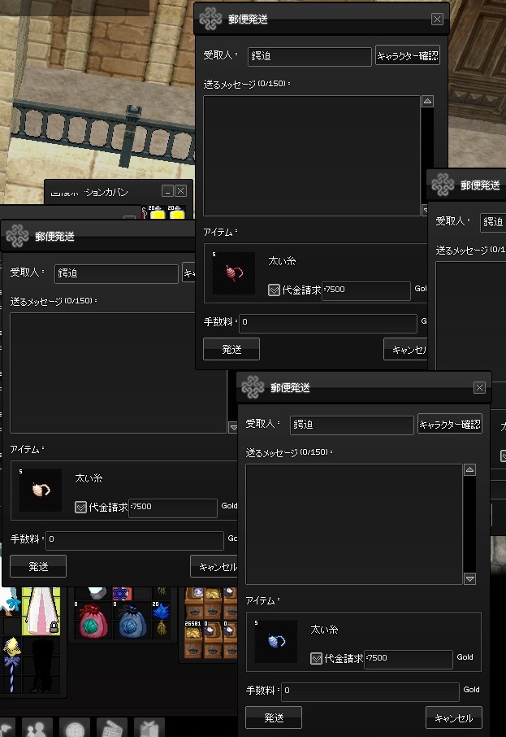Screen dimensions: 506x737
Task: Minimize the potion bag window
Action: (x=167, y=191)
